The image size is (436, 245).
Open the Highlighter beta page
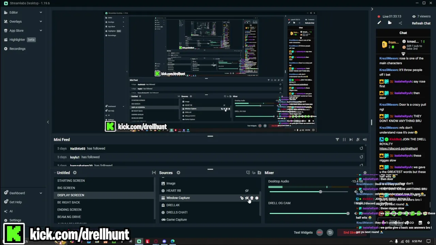19,39
